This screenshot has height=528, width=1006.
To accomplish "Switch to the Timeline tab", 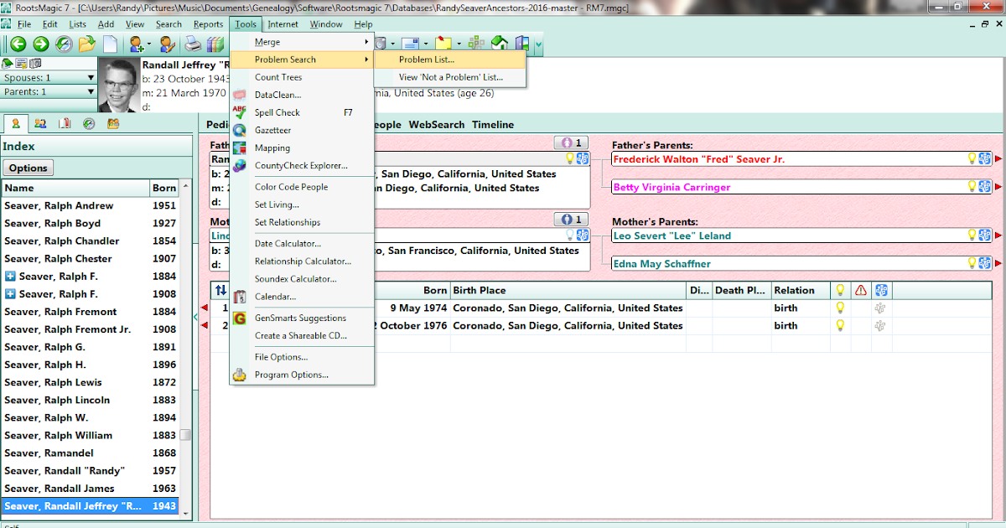I will click(x=493, y=124).
